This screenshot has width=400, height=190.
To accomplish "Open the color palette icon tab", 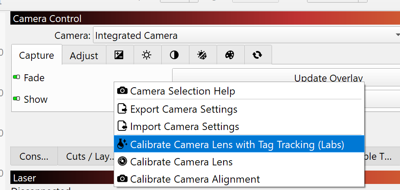I will [x=230, y=55].
